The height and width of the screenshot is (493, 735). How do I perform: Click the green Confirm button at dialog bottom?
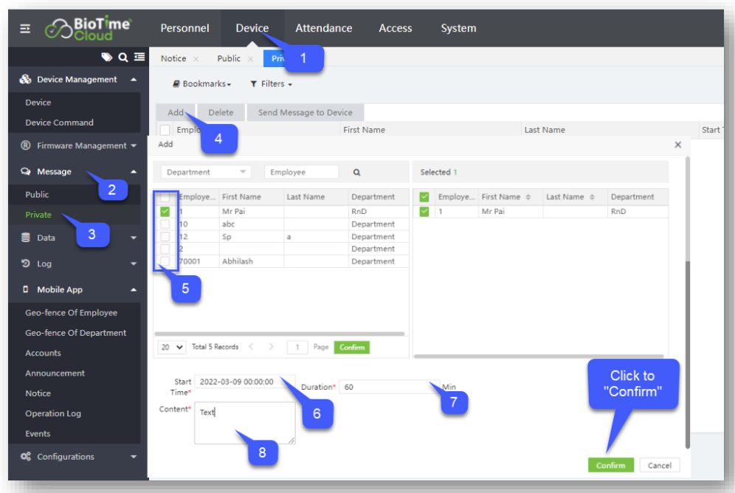point(610,465)
